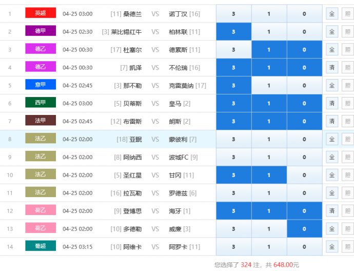The height and width of the screenshot is (271, 354).
Task: Click the teal 葡超 league badge
Action: click(x=41, y=246)
